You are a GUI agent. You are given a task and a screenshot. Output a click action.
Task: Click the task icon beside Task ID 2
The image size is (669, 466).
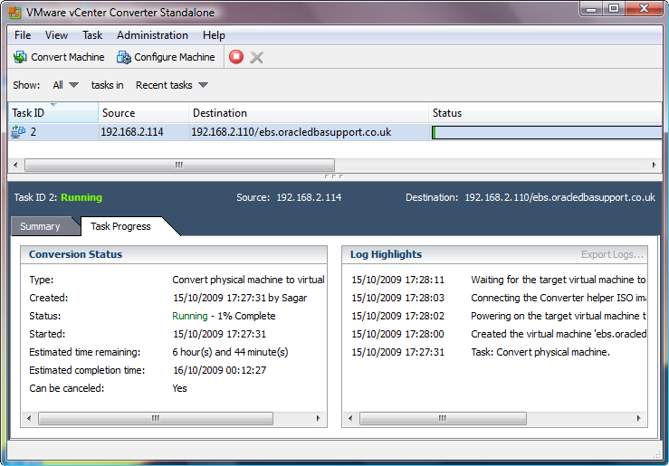[x=18, y=132]
